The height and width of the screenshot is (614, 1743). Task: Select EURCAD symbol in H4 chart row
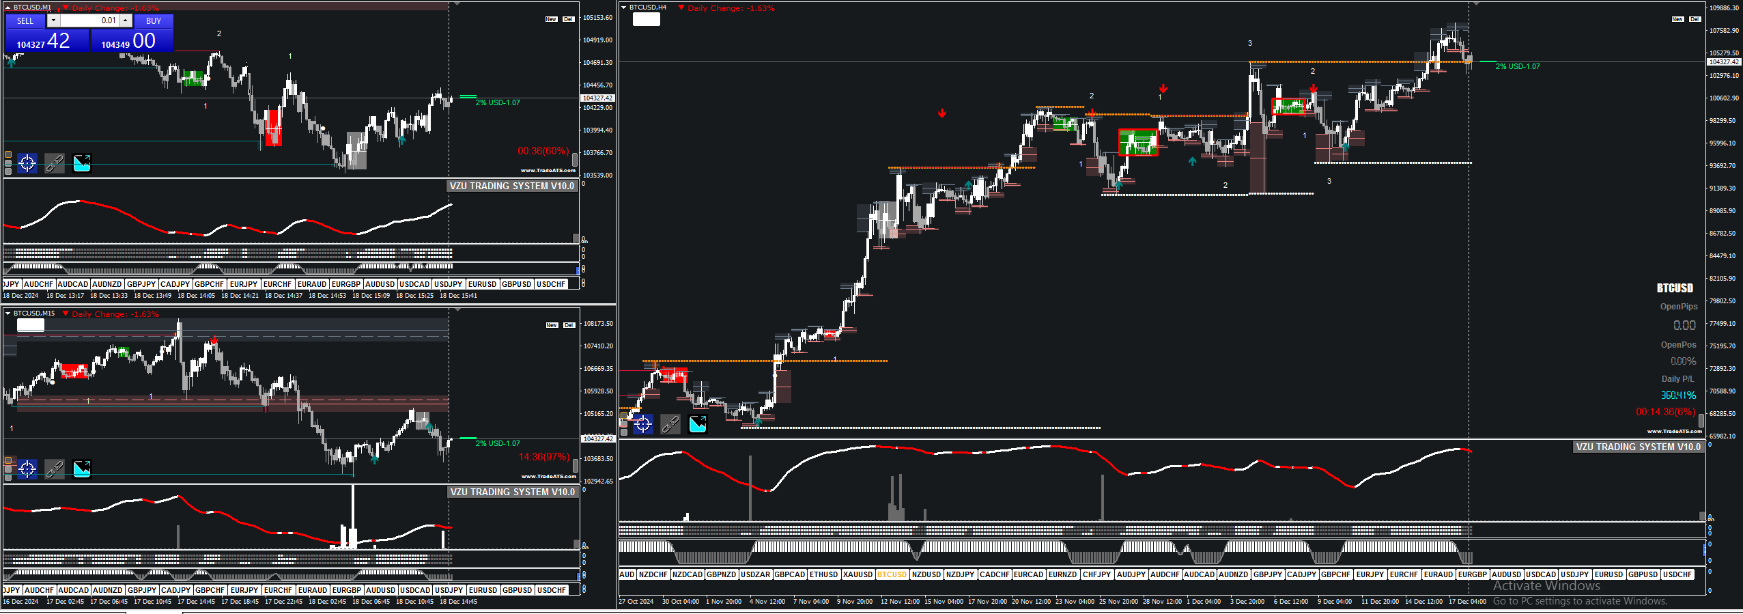pos(1029,574)
